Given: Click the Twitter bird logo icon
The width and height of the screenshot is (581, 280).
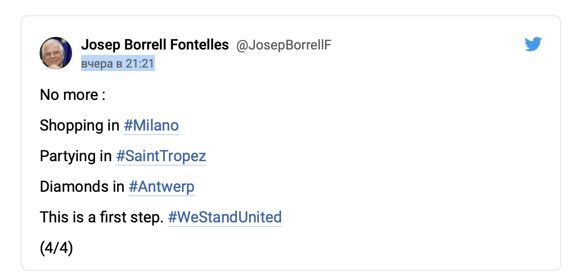Looking at the screenshot, I should point(533,44).
